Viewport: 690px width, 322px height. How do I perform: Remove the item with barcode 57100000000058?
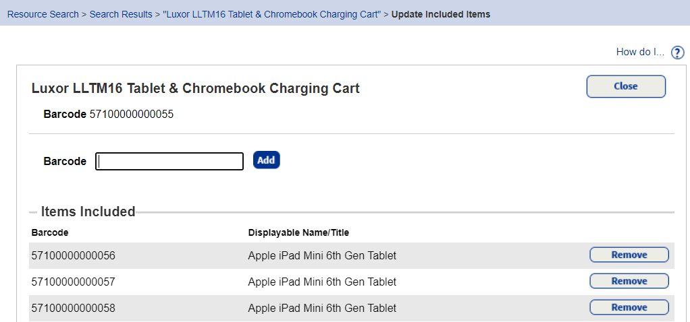pyautogui.click(x=629, y=307)
